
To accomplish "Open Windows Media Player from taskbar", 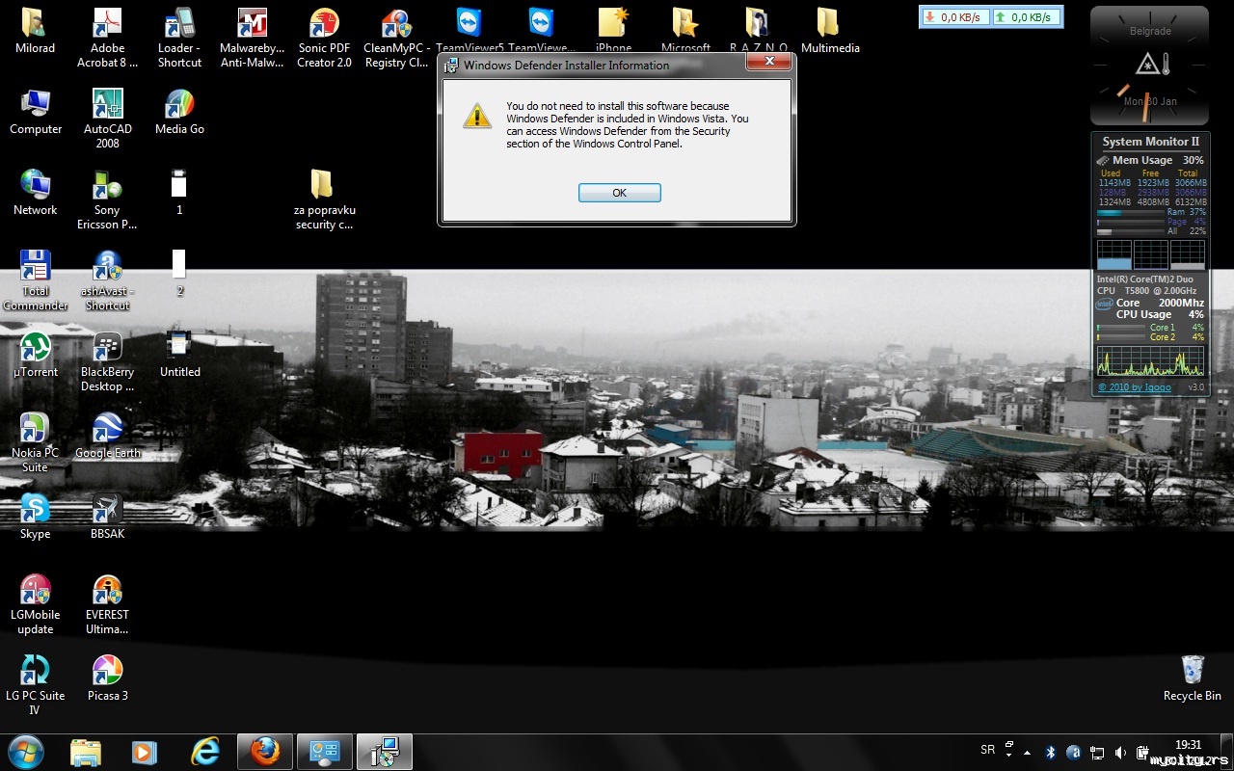I will 145,752.
